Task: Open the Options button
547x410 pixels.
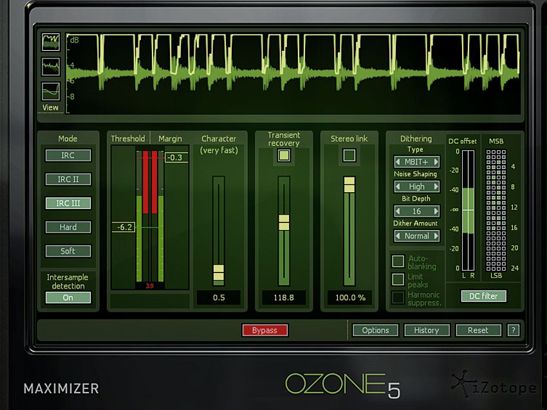Action: pos(375,330)
